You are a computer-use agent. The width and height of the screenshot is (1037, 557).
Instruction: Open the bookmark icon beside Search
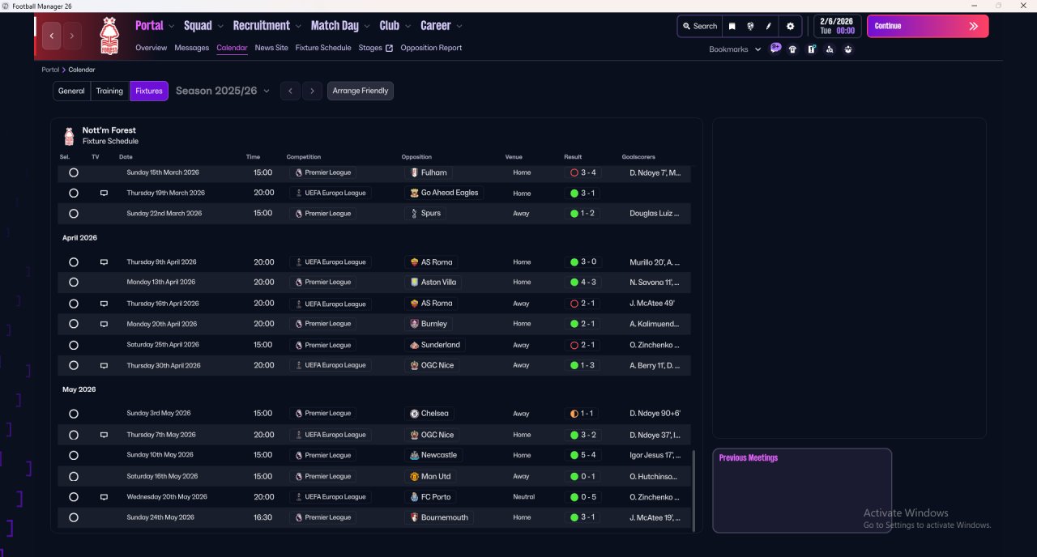(x=732, y=26)
